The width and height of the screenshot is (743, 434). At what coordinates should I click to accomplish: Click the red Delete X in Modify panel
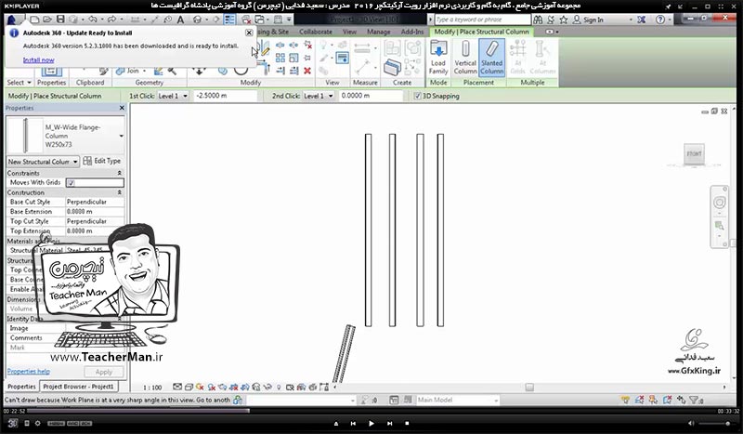tap(307, 71)
